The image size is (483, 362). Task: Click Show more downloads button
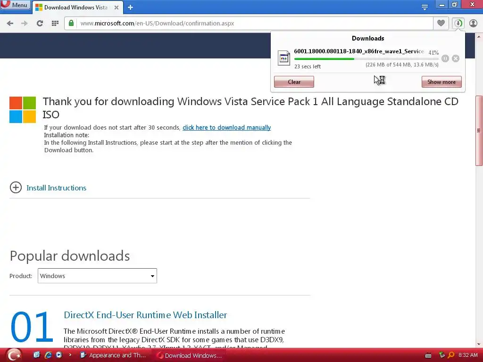(441, 82)
